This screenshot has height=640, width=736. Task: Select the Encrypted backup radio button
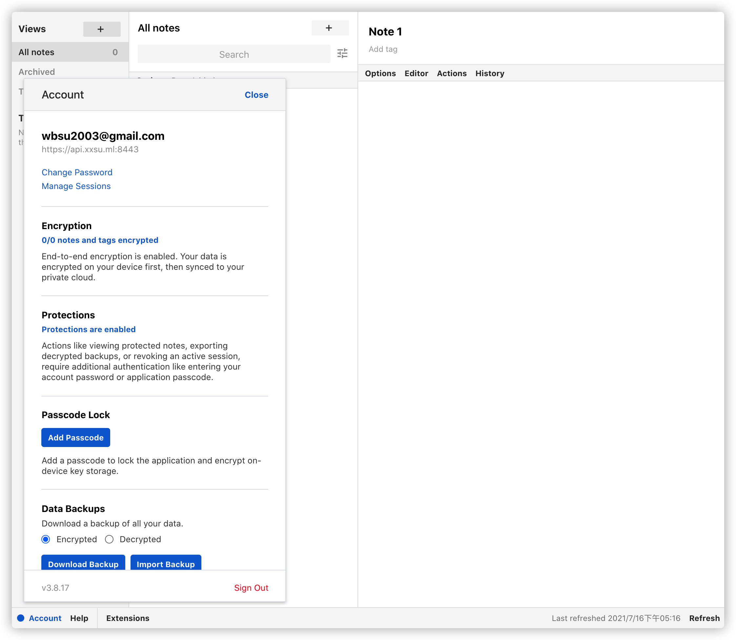click(x=46, y=539)
